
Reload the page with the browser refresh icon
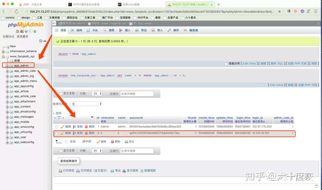(x=17, y=12)
